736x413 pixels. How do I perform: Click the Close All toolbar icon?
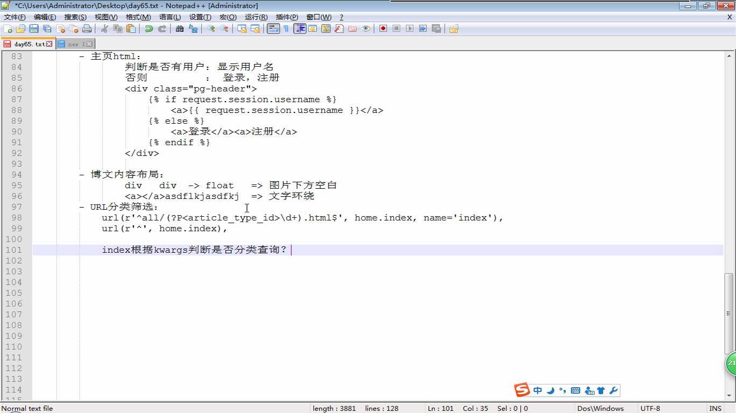coord(74,29)
